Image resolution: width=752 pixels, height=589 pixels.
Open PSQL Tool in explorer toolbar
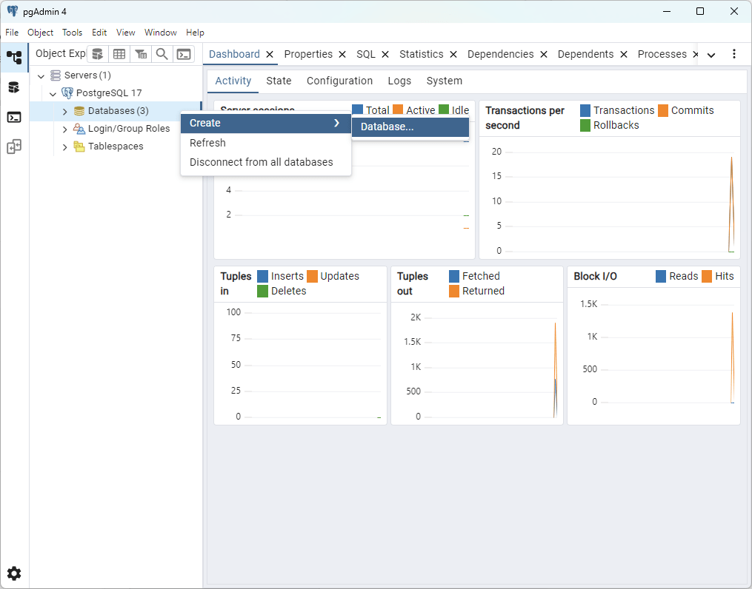click(184, 54)
